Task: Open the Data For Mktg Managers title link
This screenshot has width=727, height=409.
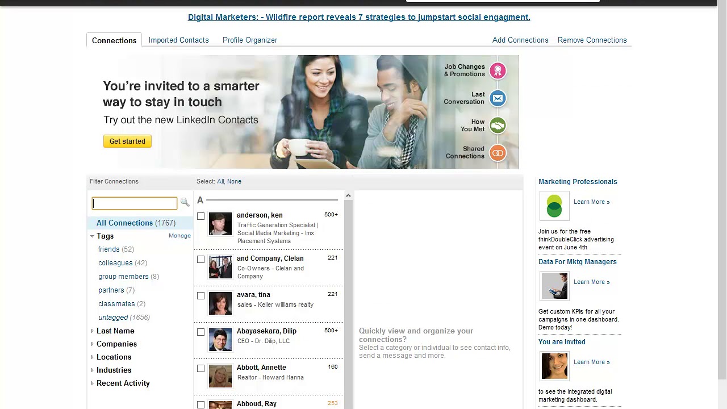Action: (577, 262)
